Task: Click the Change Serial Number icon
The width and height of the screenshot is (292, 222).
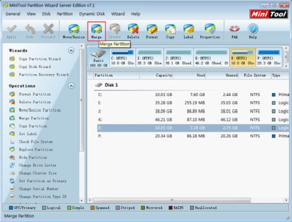Action: tap(12, 189)
